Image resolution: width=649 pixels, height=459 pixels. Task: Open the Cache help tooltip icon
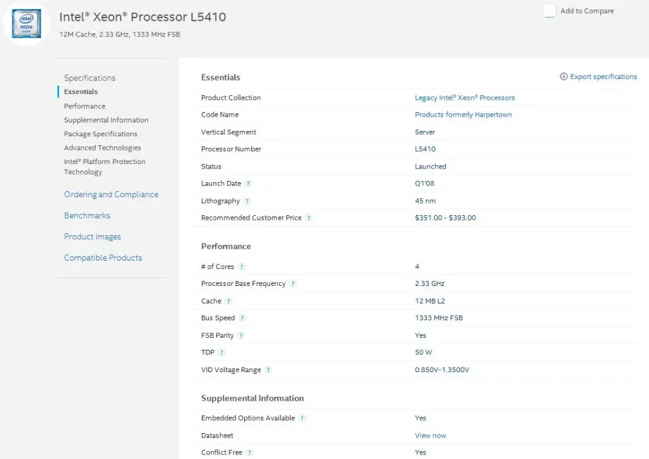click(228, 301)
